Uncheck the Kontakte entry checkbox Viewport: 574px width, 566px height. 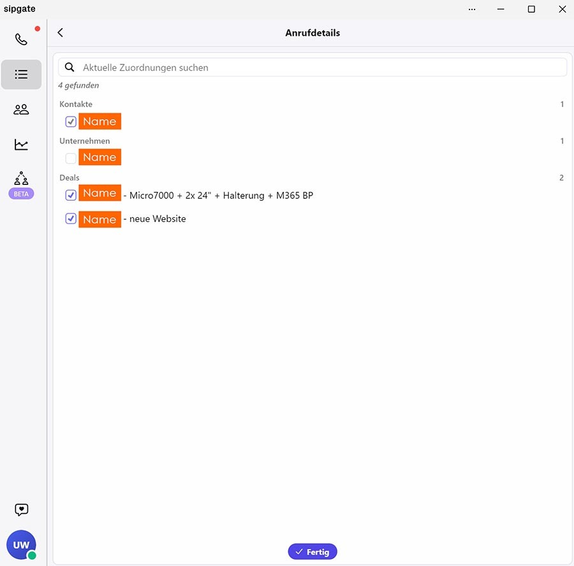(x=71, y=122)
